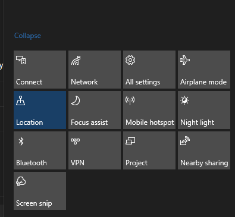Screen dimensions: 235x217
Task: Open the Network quick action tile
Action: [95, 70]
